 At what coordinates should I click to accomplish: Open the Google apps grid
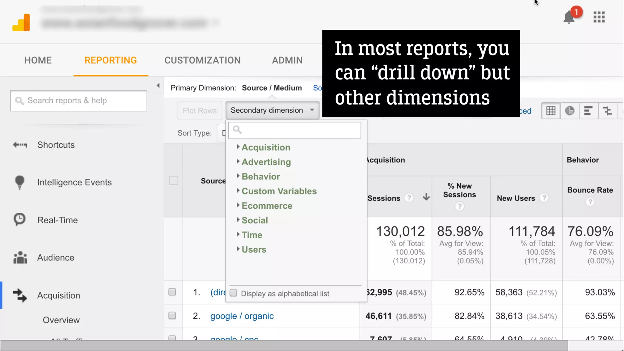point(599,17)
